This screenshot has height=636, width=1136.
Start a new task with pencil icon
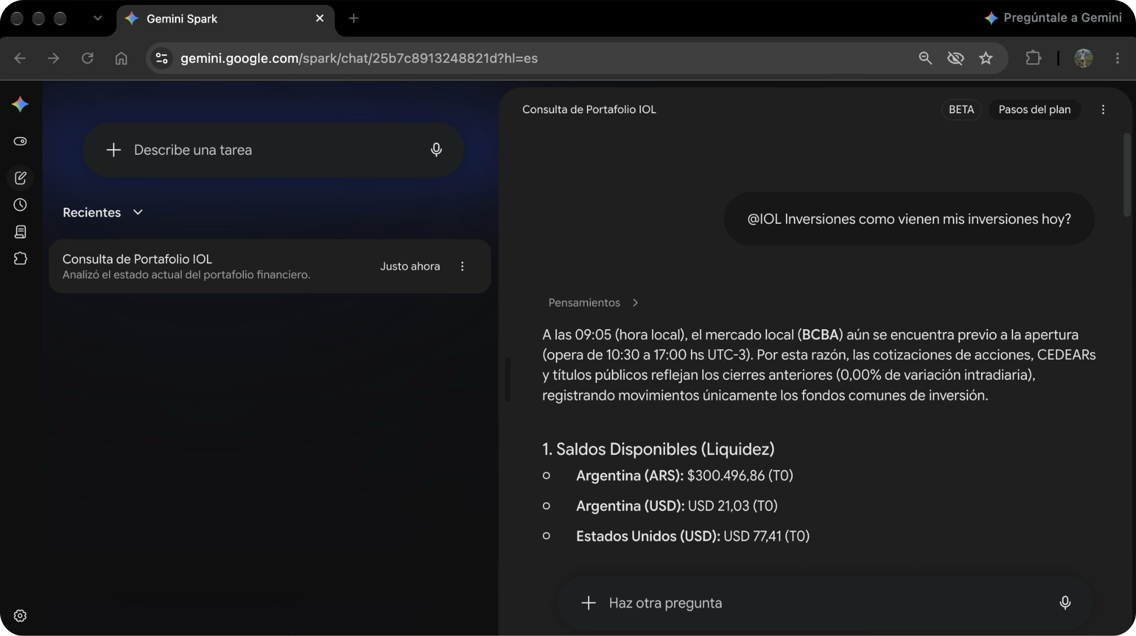tap(20, 178)
